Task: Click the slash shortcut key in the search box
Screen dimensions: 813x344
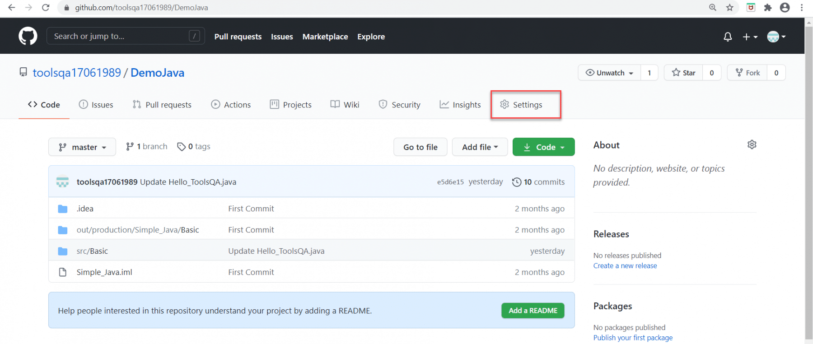Action: 194,36
